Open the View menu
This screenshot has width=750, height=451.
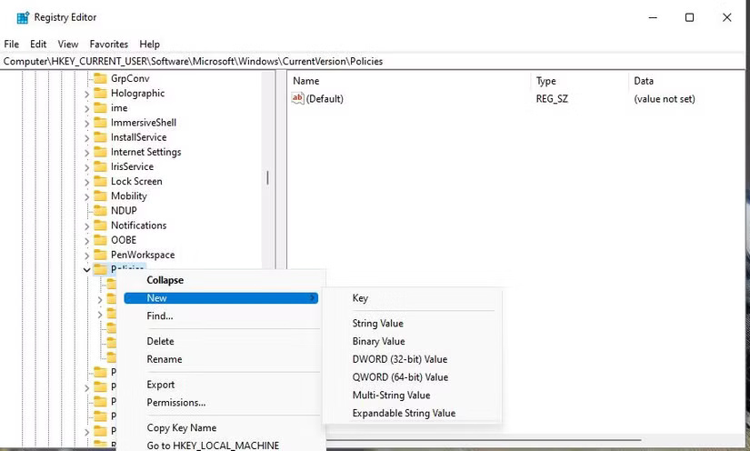click(x=68, y=44)
